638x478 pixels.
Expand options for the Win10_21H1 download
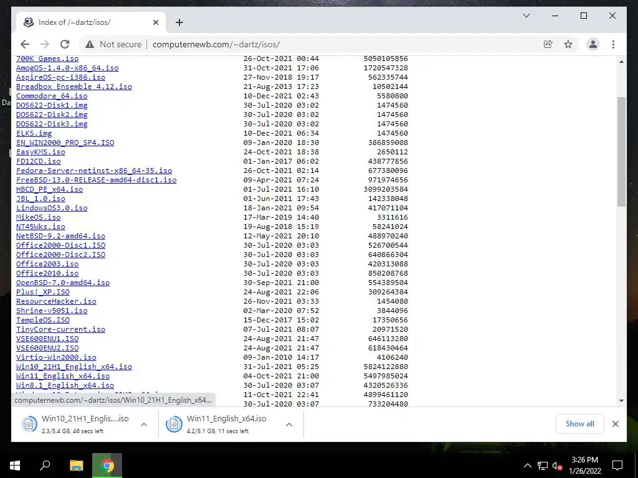pos(144,424)
